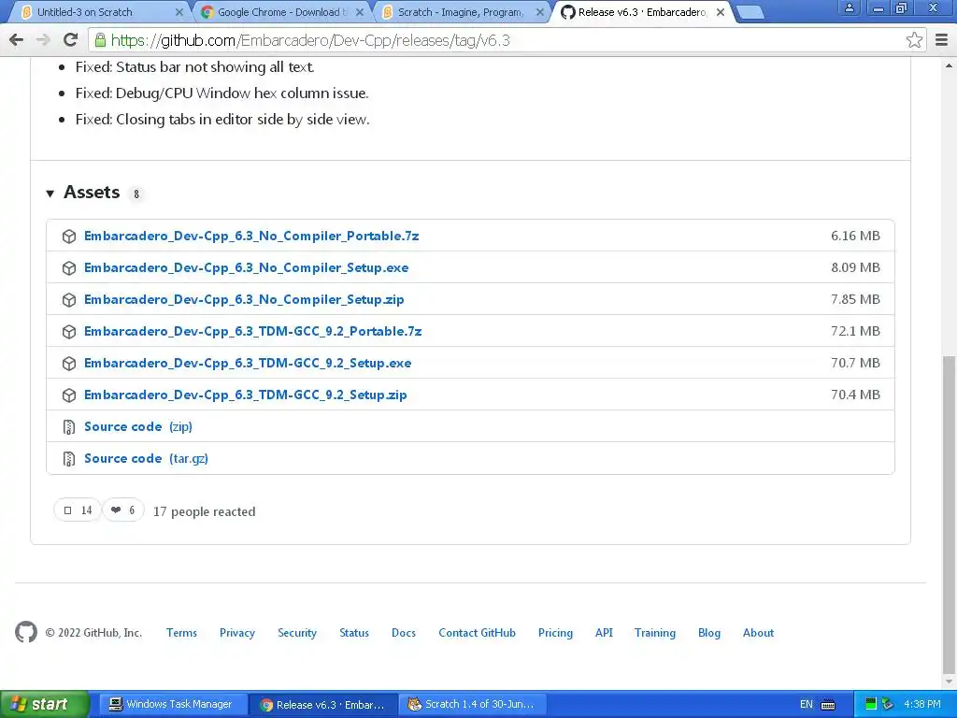The height and width of the screenshot is (718, 957).
Task: Open Contact GitHub footer link
Action: pyautogui.click(x=478, y=633)
